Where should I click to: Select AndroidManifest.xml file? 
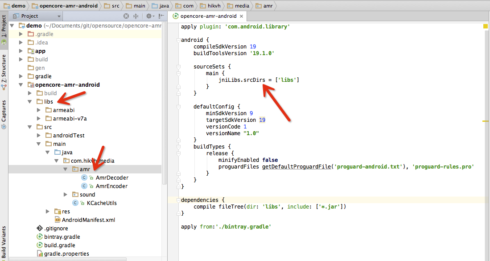coord(88,220)
